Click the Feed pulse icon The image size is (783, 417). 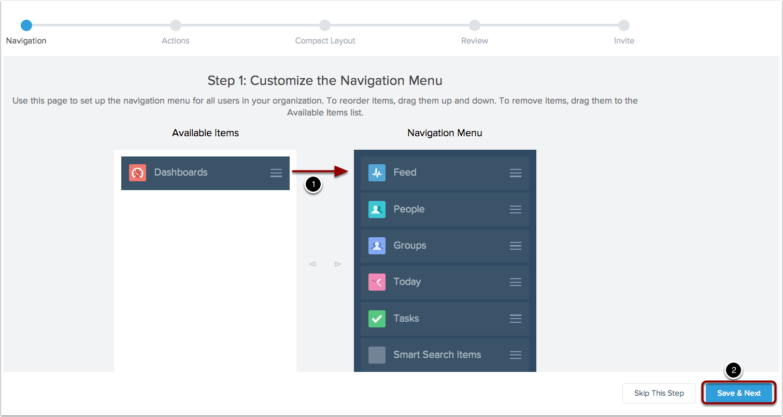(377, 172)
